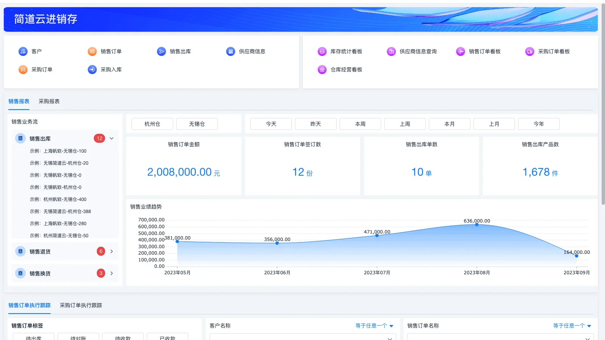The image size is (605, 340).
Task: Select 上月 time filter
Action: pos(494,124)
